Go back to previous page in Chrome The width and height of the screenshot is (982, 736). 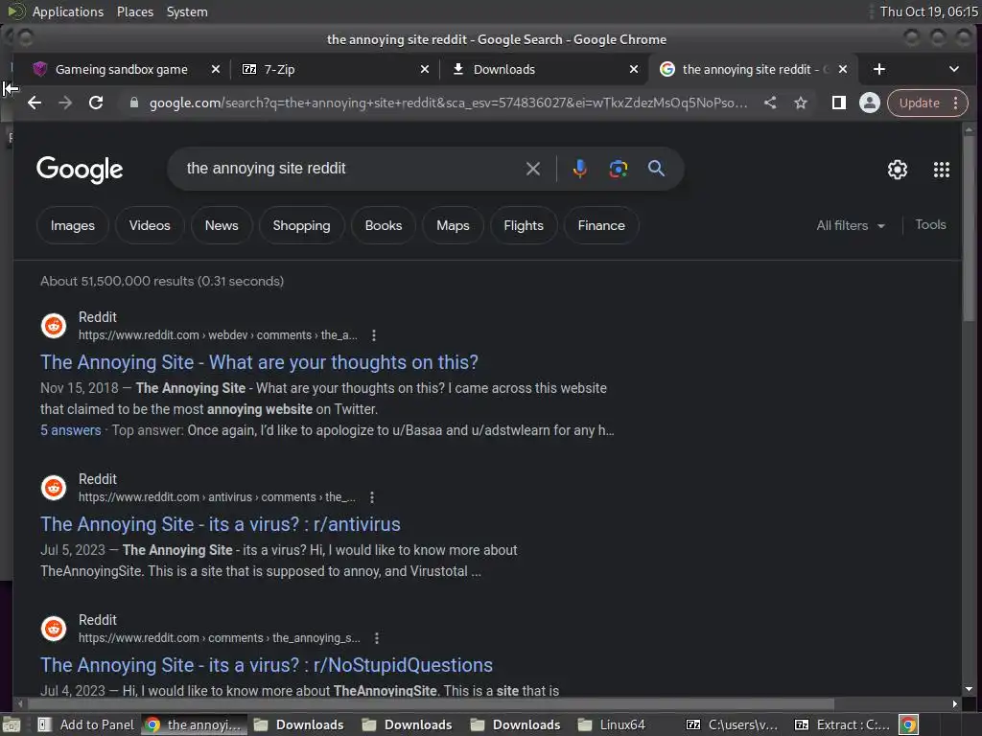[x=35, y=103]
